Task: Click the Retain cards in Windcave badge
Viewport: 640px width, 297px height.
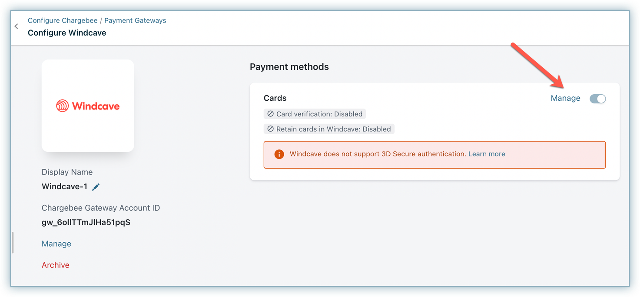Action: (x=329, y=129)
